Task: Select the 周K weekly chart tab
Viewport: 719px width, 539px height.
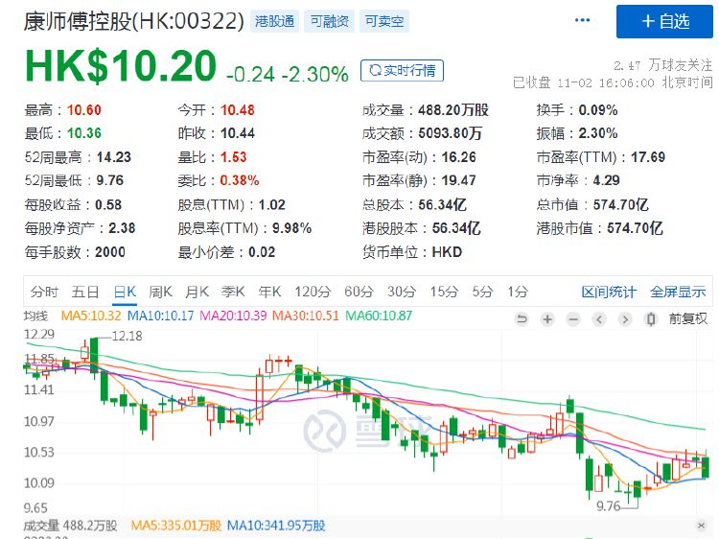Action: (160, 292)
